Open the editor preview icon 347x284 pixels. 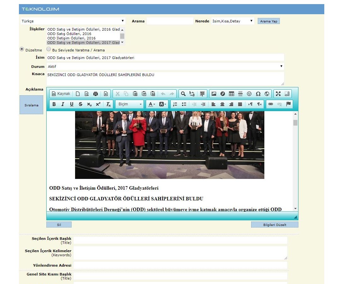click(x=86, y=94)
